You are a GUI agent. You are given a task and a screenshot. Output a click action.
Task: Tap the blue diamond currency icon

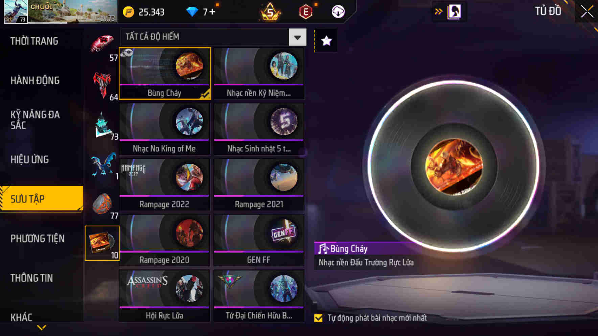point(192,12)
